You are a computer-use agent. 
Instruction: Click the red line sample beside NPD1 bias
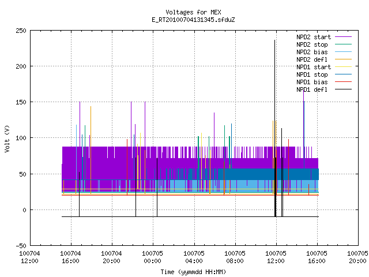click(344, 82)
